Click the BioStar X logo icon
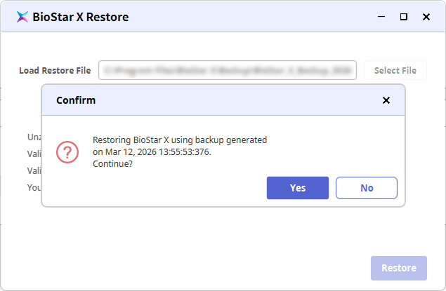446x291 pixels. coord(22,17)
